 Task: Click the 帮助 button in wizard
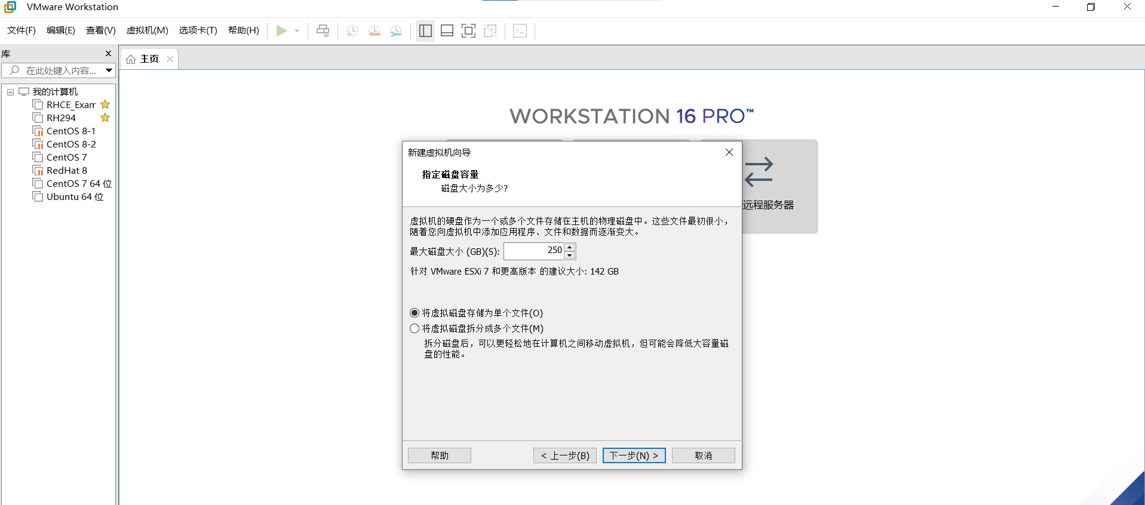pyautogui.click(x=440, y=455)
